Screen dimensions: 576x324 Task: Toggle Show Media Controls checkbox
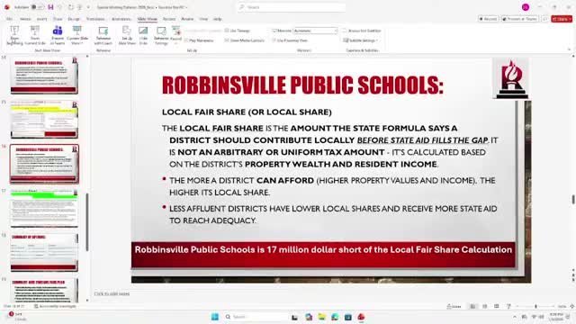pos(245,40)
